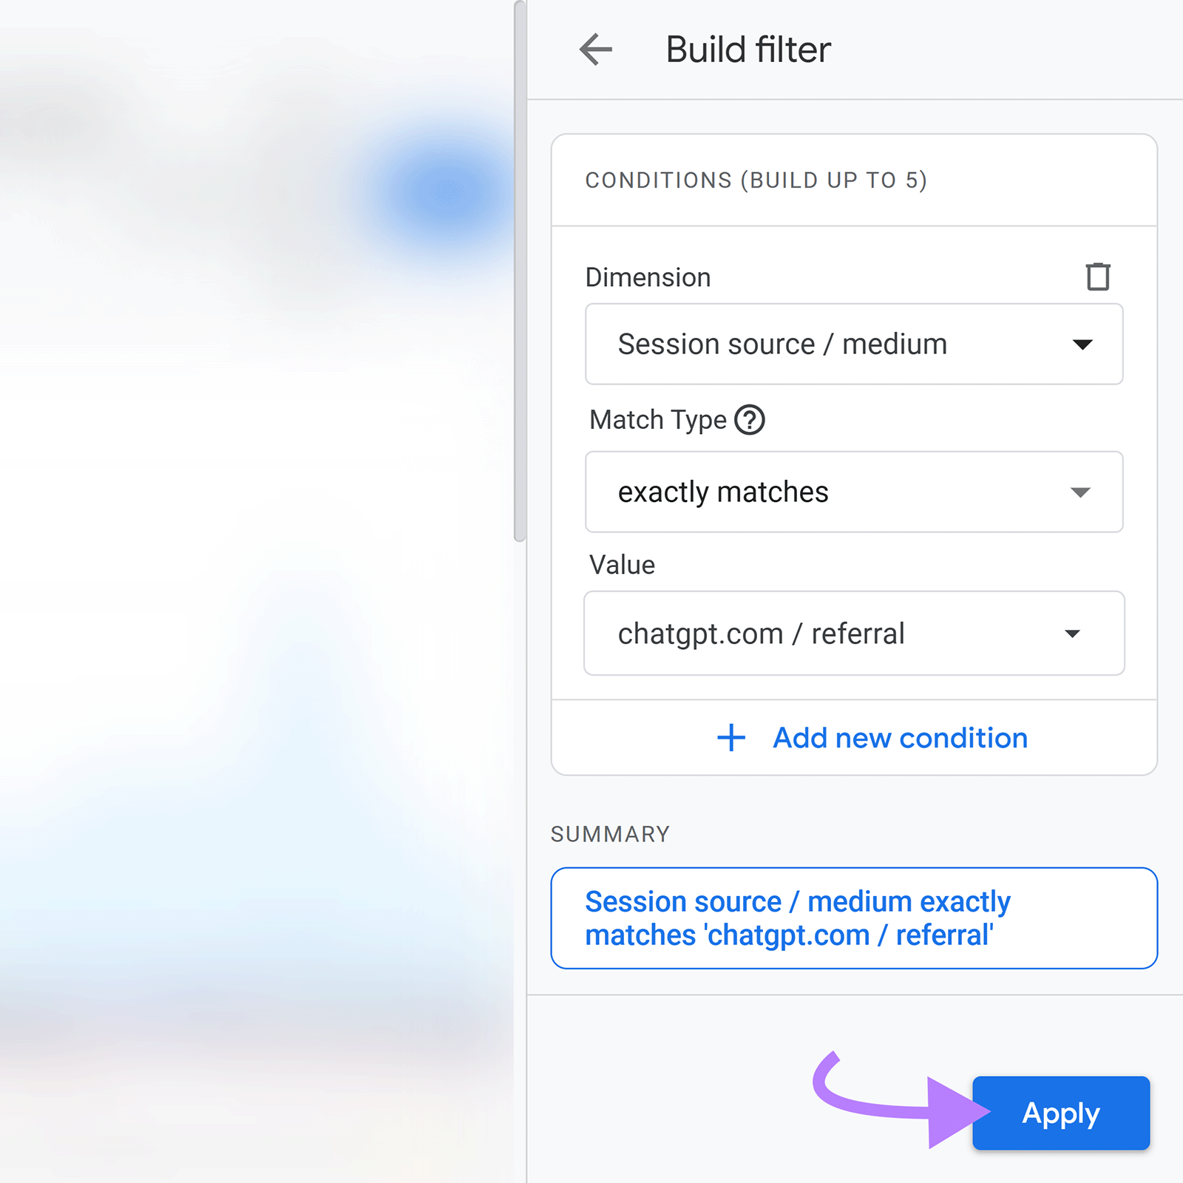Viewport: 1183px width, 1183px height.
Task: Click the dropdown arrow on exactly matches
Action: tap(1080, 492)
